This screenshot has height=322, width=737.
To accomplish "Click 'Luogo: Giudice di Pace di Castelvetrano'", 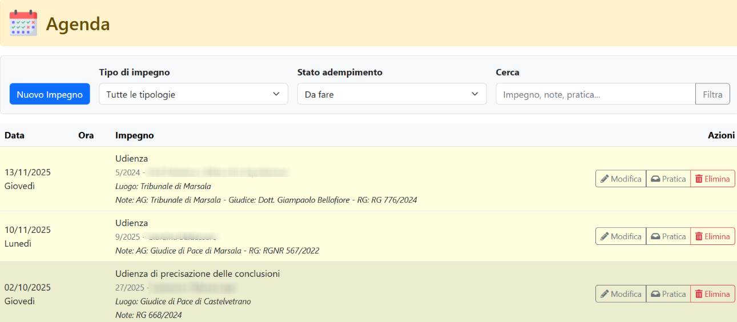I will pos(183,301).
